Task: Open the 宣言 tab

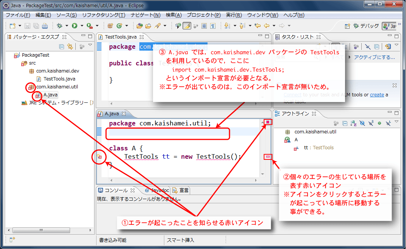Action: point(181,190)
